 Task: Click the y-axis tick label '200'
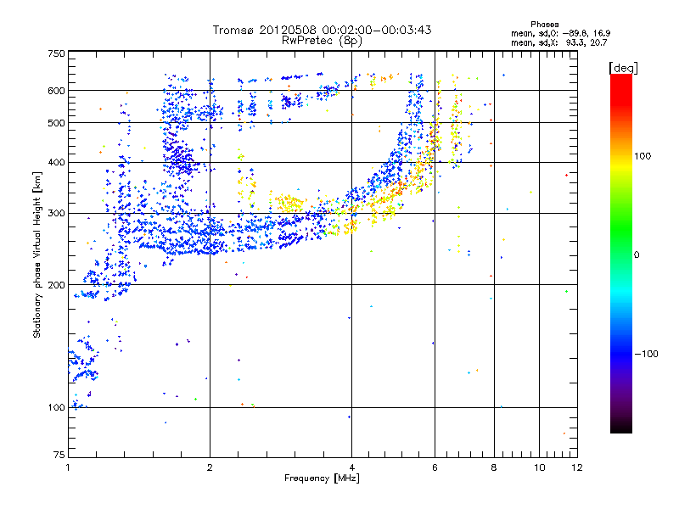[x=56, y=285]
